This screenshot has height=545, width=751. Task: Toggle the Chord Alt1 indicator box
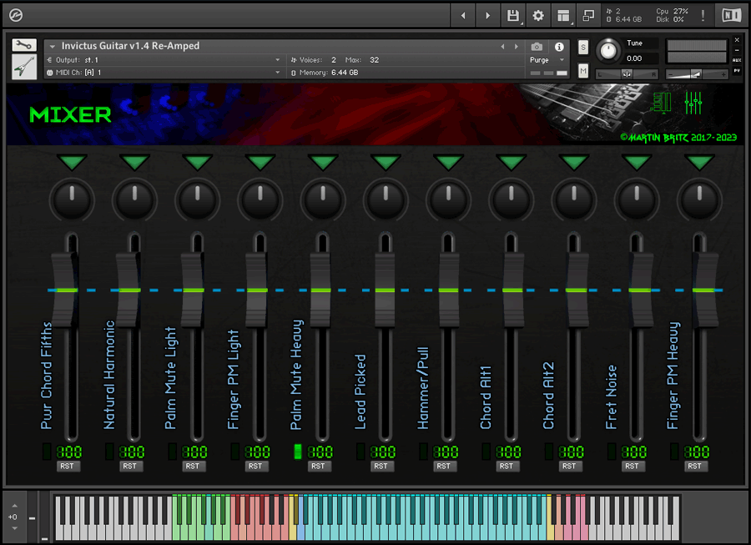(x=486, y=452)
